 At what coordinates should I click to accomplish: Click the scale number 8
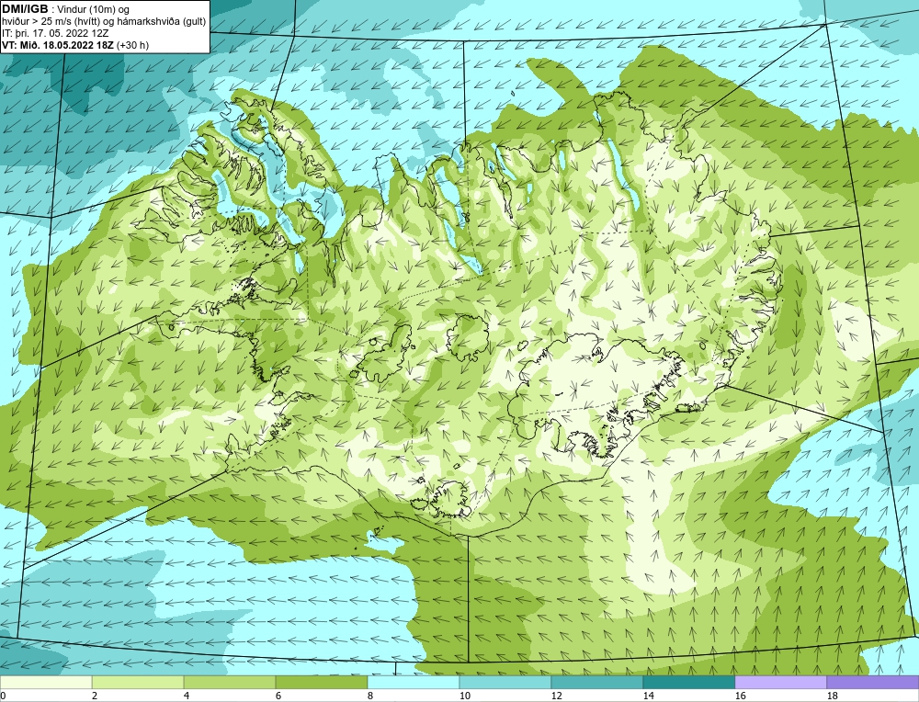pos(369,696)
